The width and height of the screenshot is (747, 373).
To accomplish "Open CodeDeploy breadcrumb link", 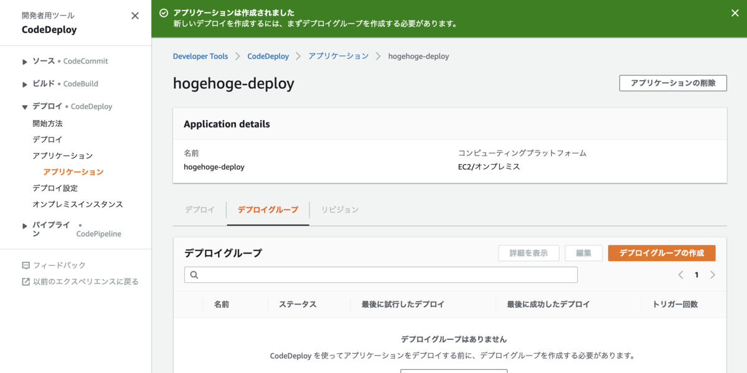I will [x=268, y=56].
